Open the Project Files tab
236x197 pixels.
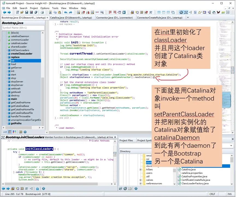click(x=126, y=140)
